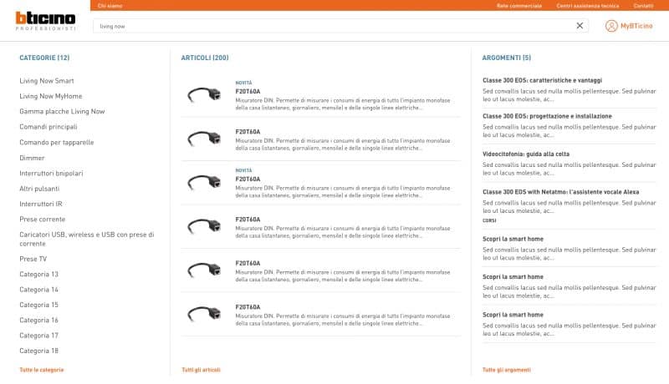
Task: Select category 'Living Now Smart'
Action: coord(47,81)
